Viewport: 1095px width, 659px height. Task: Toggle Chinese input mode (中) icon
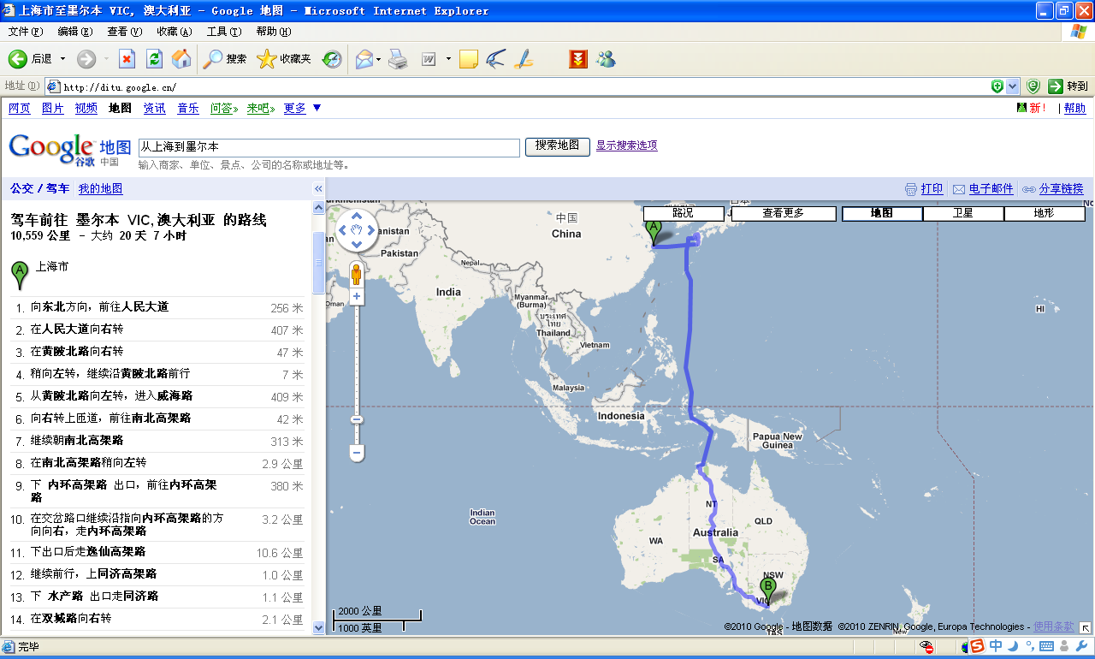(996, 646)
